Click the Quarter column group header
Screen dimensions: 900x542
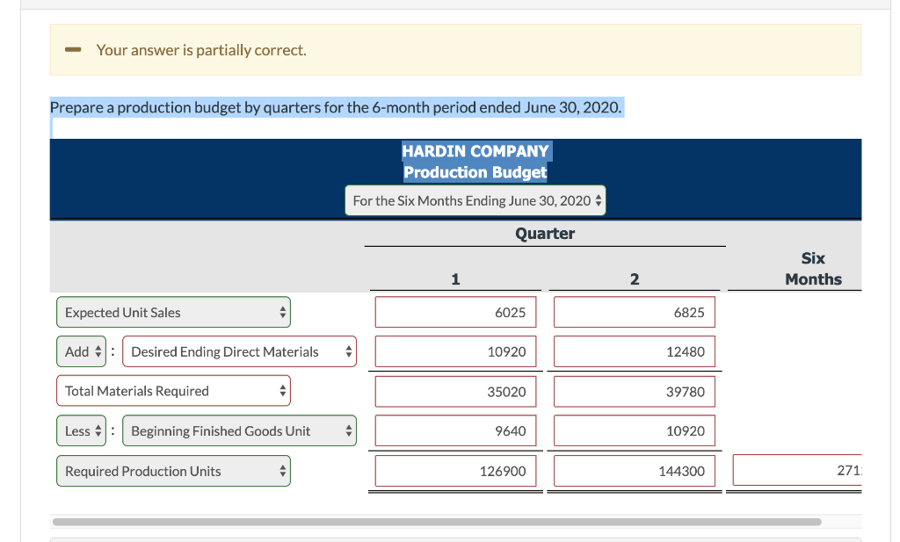[545, 234]
